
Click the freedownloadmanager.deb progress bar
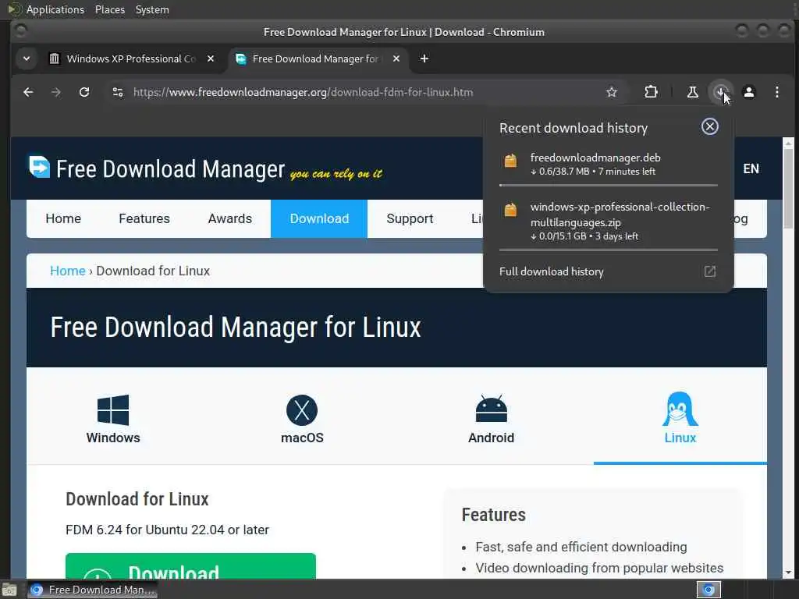pos(609,186)
